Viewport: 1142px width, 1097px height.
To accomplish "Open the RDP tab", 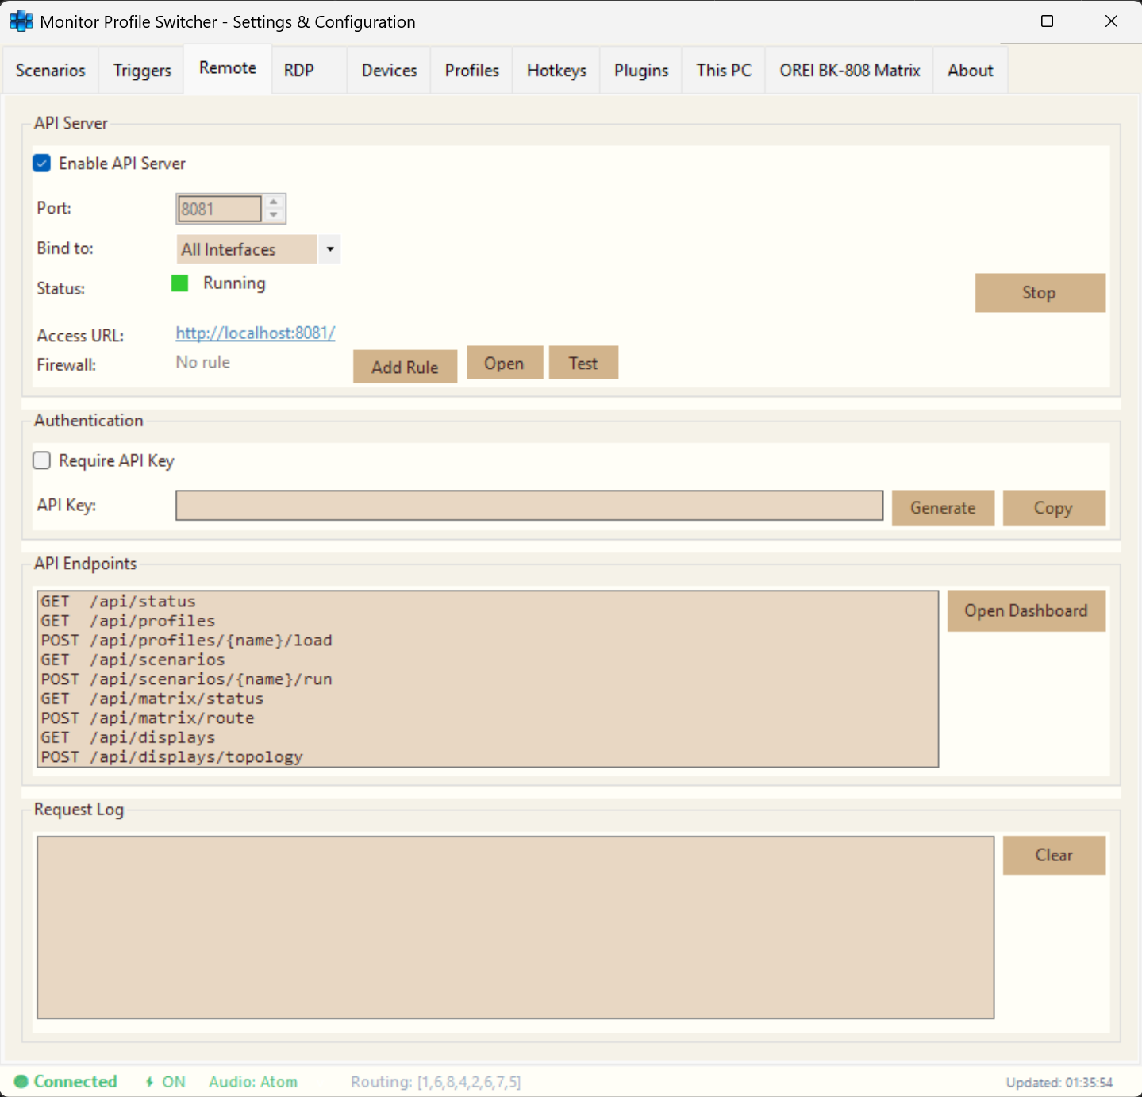I will [x=298, y=70].
